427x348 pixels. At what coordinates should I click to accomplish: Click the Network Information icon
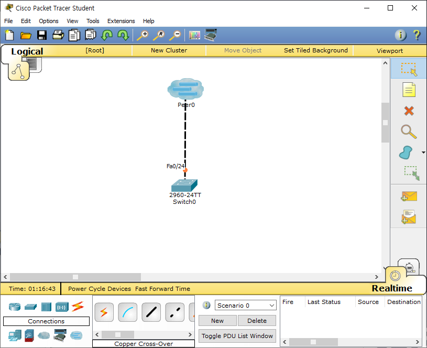[400, 35]
